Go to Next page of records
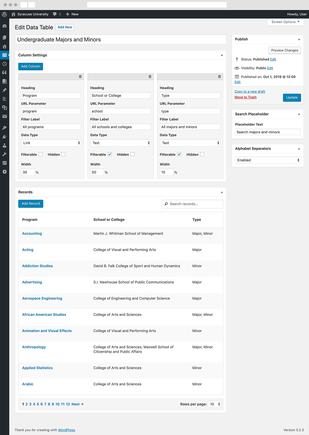Image resolution: width=309 pixels, height=435 pixels. (x=78, y=404)
